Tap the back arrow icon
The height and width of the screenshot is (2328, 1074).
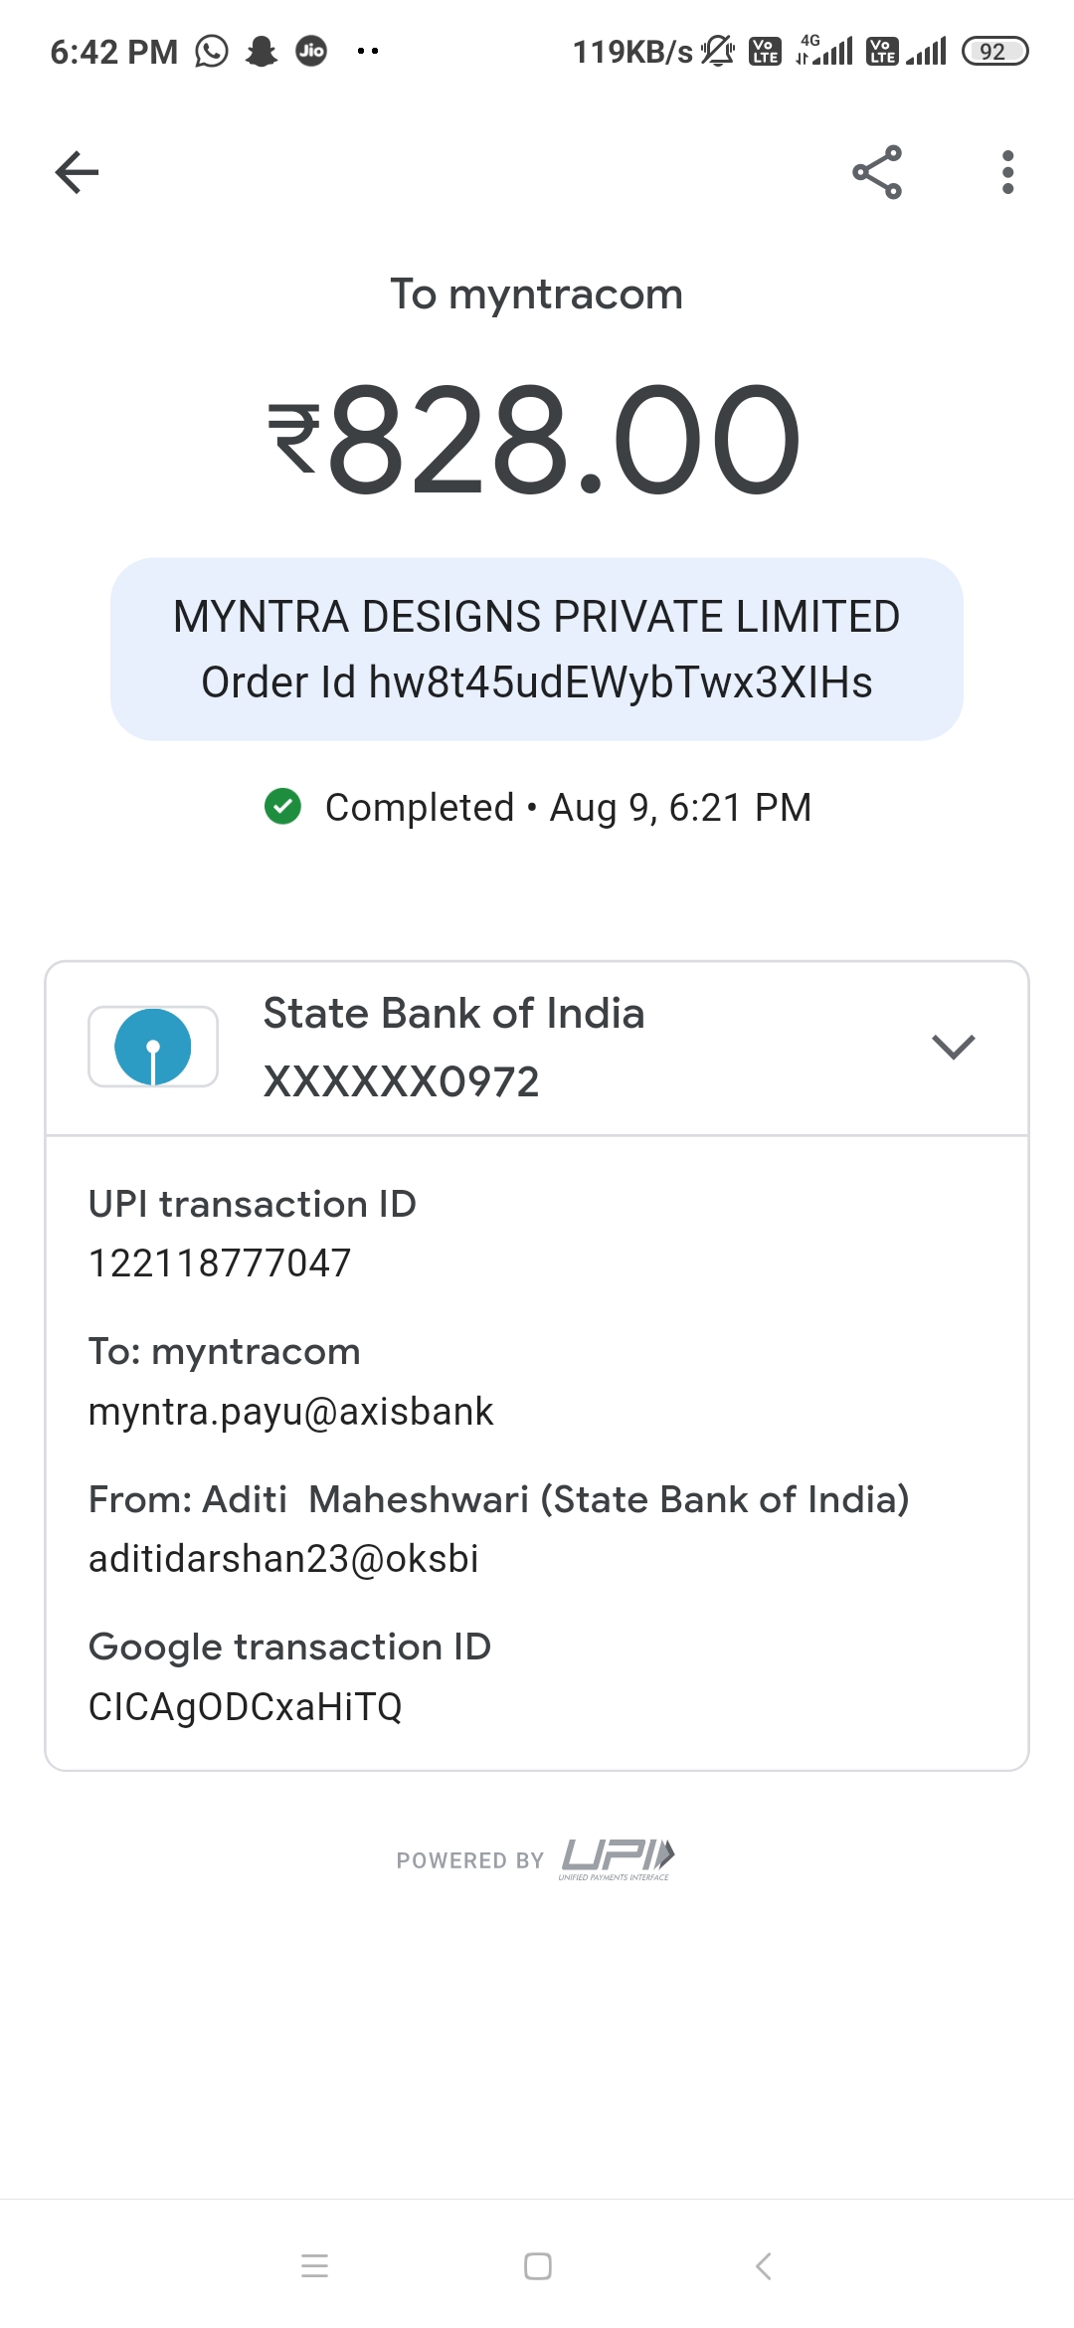[77, 172]
